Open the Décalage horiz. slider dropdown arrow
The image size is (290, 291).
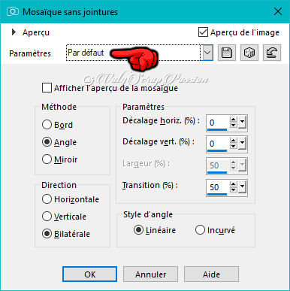[x=243, y=123]
